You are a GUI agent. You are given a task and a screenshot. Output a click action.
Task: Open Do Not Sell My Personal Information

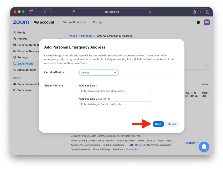(153, 145)
